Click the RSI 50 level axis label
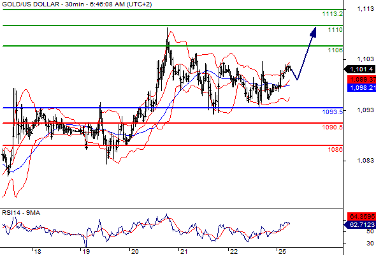The height and width of the screenshot is (255, 376). pos(370,231)
